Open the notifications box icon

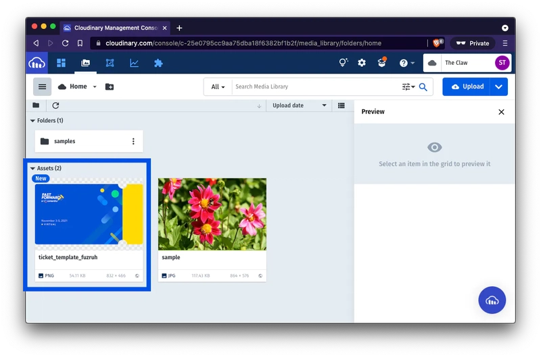[381, 63]
